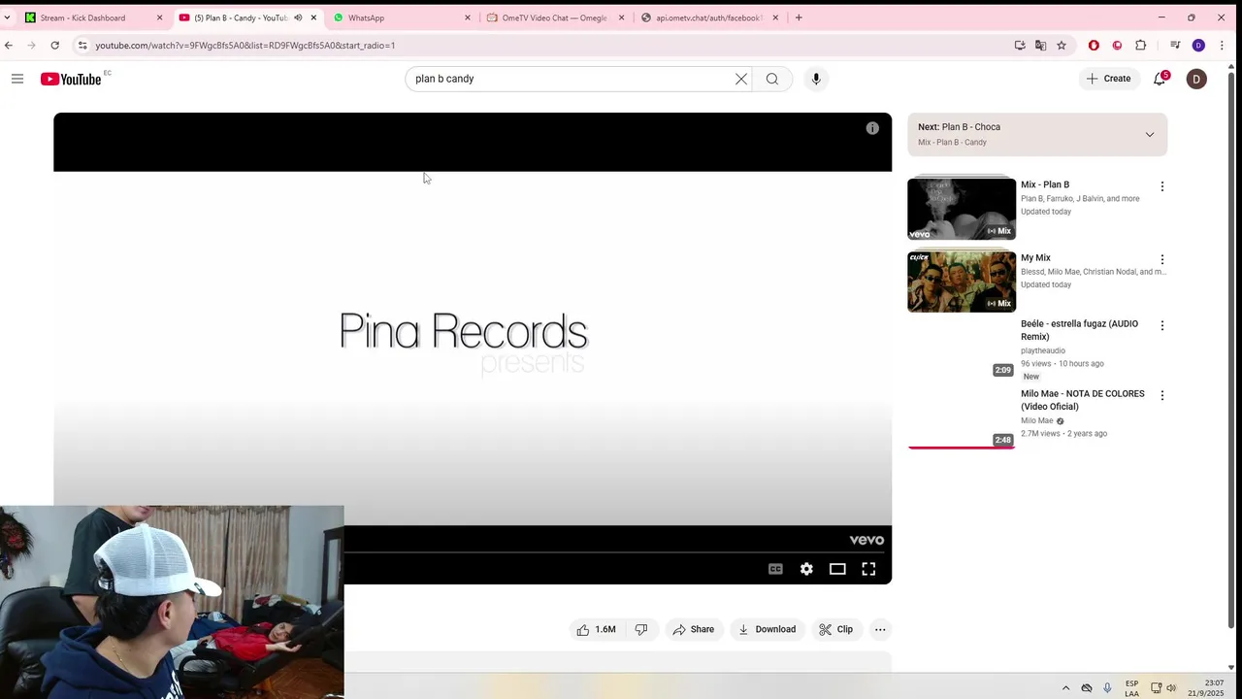The width and height of the screenshot is (1242, 699).
Task: Click microphone icon in system tray
Action: click(1107, 688)
